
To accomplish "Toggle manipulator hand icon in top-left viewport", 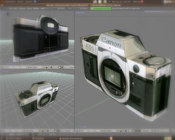I will pos(59,67).
